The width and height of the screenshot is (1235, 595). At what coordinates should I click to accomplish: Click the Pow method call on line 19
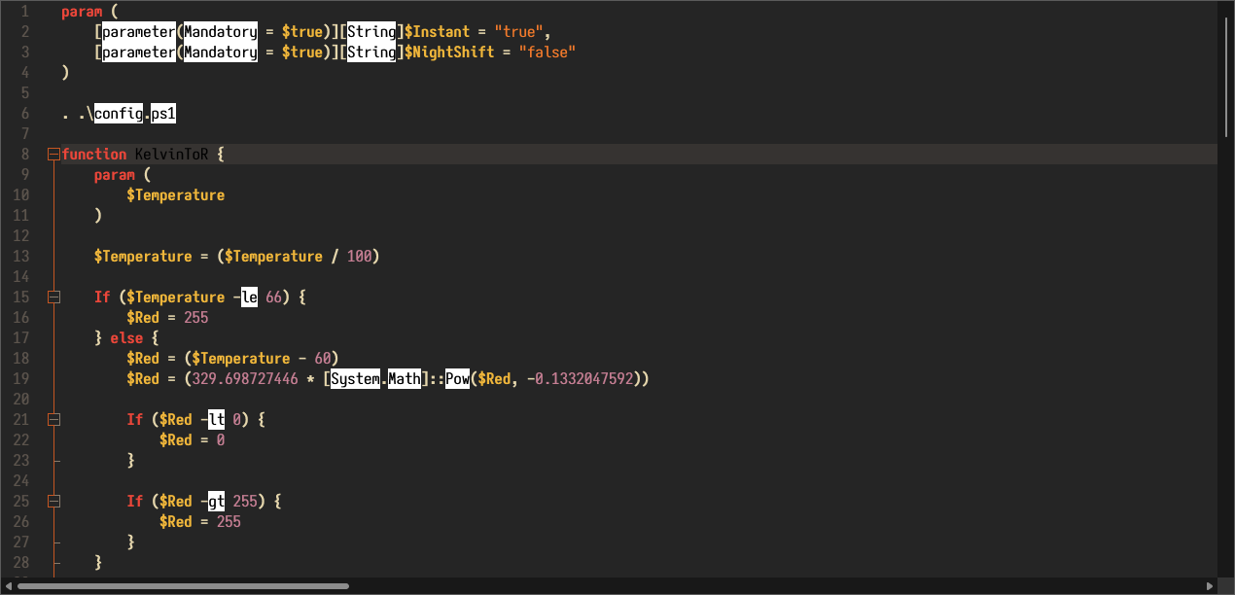457,378
